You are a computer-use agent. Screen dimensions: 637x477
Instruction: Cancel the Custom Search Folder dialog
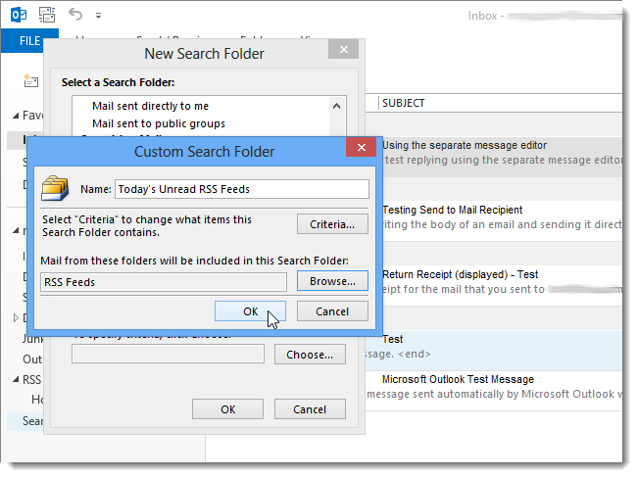click(332, 311)
